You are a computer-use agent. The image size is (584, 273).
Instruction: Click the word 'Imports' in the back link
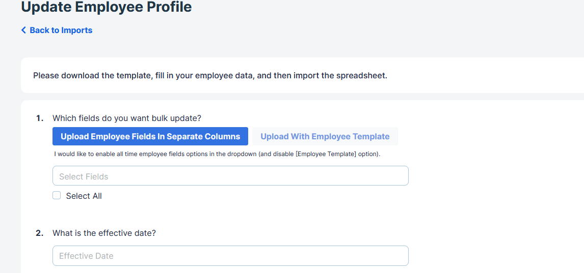pos(77,30)
